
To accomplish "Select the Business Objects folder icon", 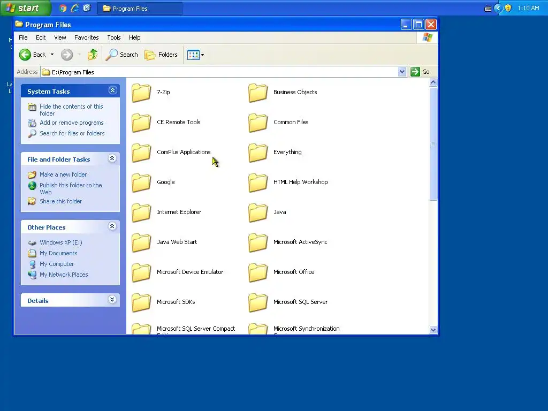I will click(x=258, y=93).
